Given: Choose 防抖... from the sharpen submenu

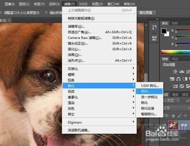Looking at the screenshot, I should pos(149,91).
